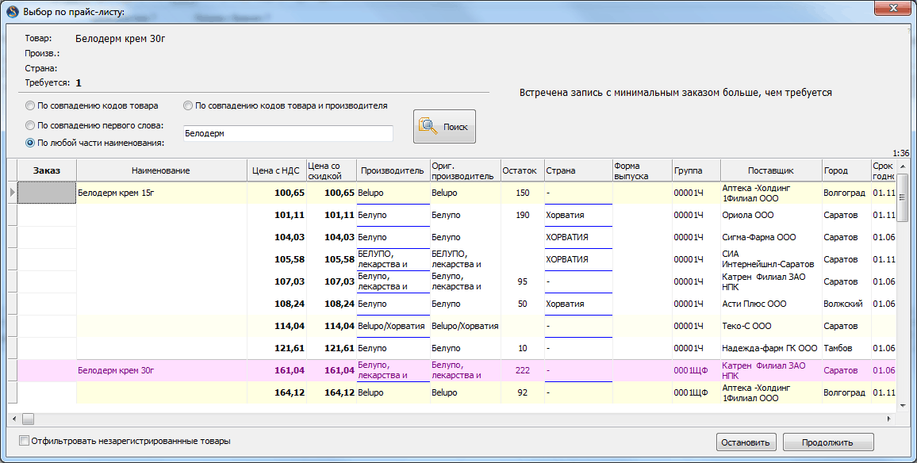Select По любой части наименования radio
This screenshot has height=463, width=917.
tap(94, 143)
